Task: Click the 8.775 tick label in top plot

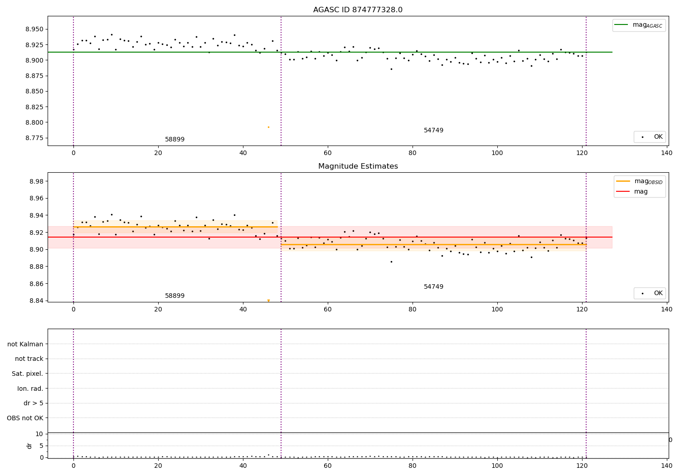Action: pos(34,138)
